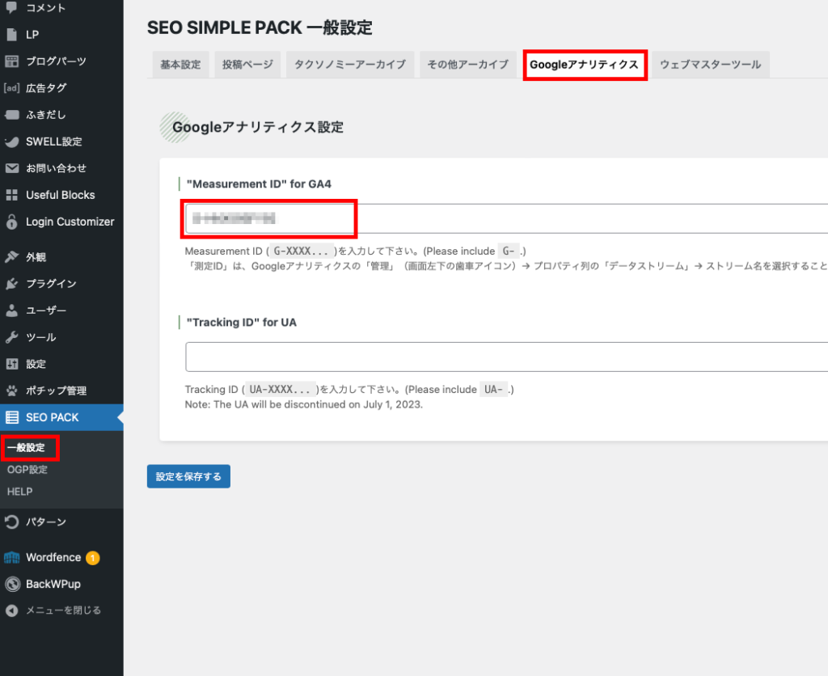Image resolution: width=828 pixels, height=676 pixels.
Task: Click the Wordfence fence icon
Action: (11, 558)
